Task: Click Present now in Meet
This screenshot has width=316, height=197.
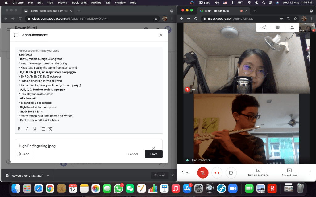Action: [289, 172]
